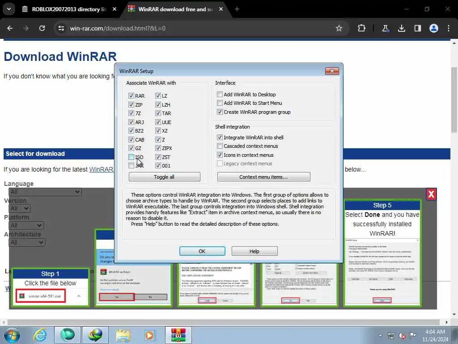Viewport: 458px width, 344px height.
Task: Toggle RAR association checkbox
Action: click(131, 96)
